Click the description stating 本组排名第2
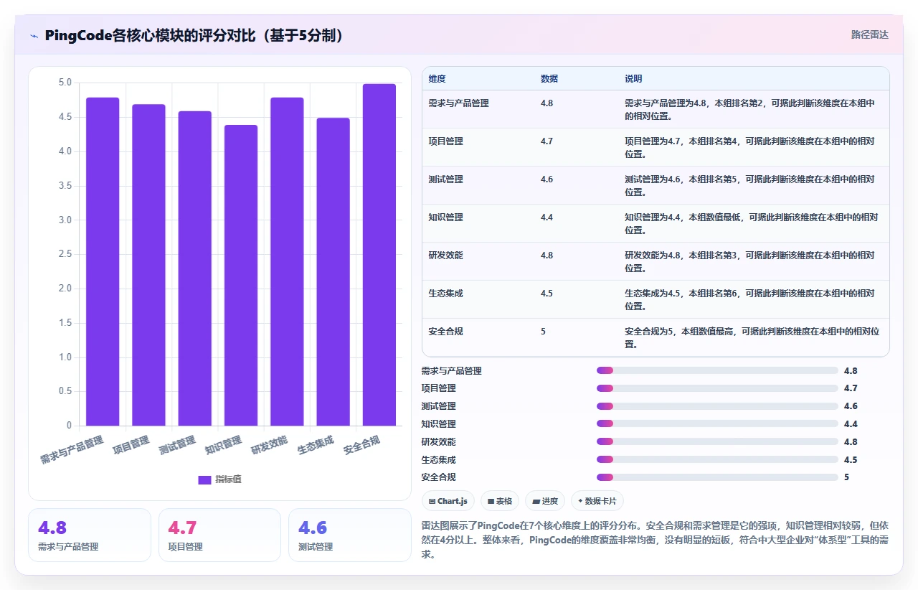918x590 pixels. pyautogui.click(x=749, y=109)
